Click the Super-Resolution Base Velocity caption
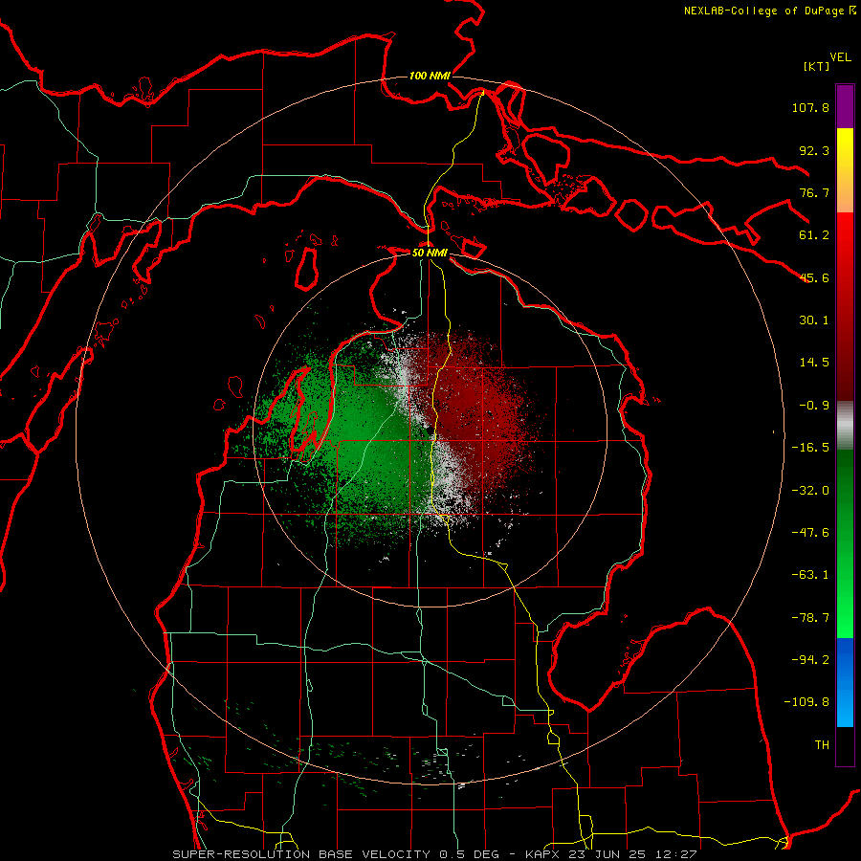Image resolution: width=861 pixels, height=861 pixels. 434,854
